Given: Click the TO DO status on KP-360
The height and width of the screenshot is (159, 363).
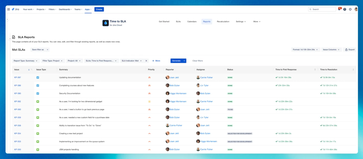Looking at the screenshot, I should pyautogui.click(x=230, y=110).
